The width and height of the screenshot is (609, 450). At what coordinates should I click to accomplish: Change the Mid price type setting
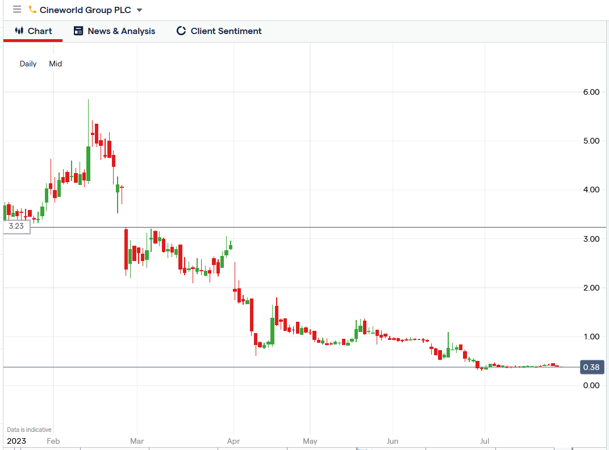[56, 64]
